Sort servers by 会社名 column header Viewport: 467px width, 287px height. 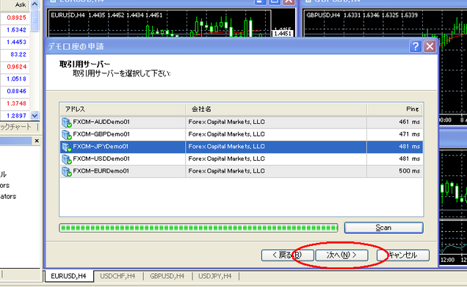tap(276, 109)
